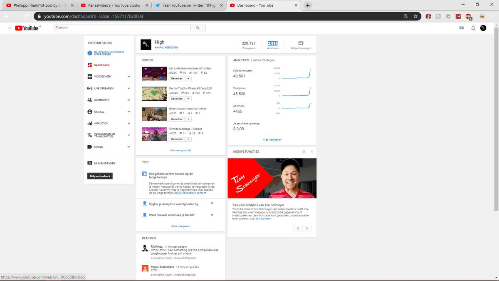Viewport: 499px width, 281px height.
Task: Open dropdown next to Bewerken for Silver hacks video
Action: (x=188, y=119)
